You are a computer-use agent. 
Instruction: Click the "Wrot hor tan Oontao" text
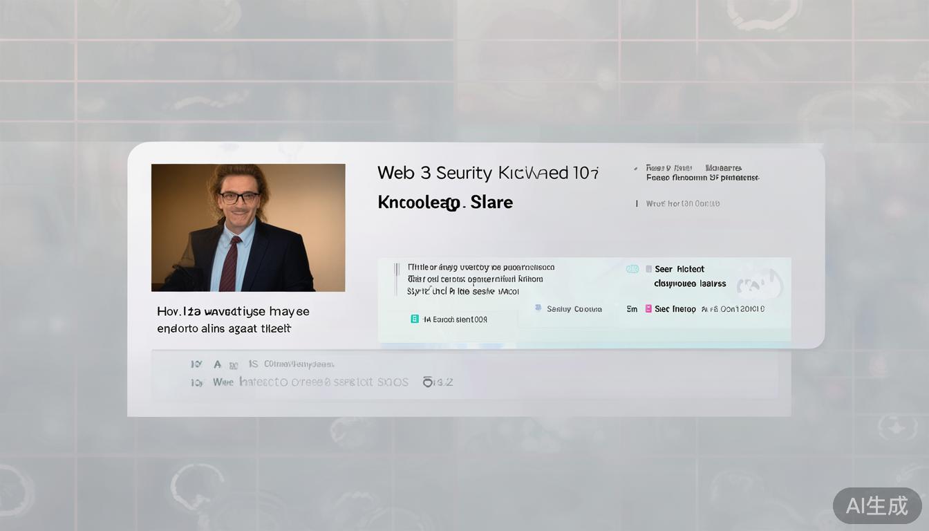point(682,203)
